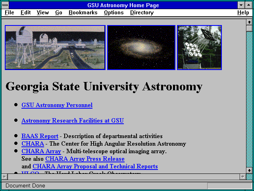Click the vertical scrollbar thumb
The height and width of the screenshot is (191, 254).
pos(249,28)
